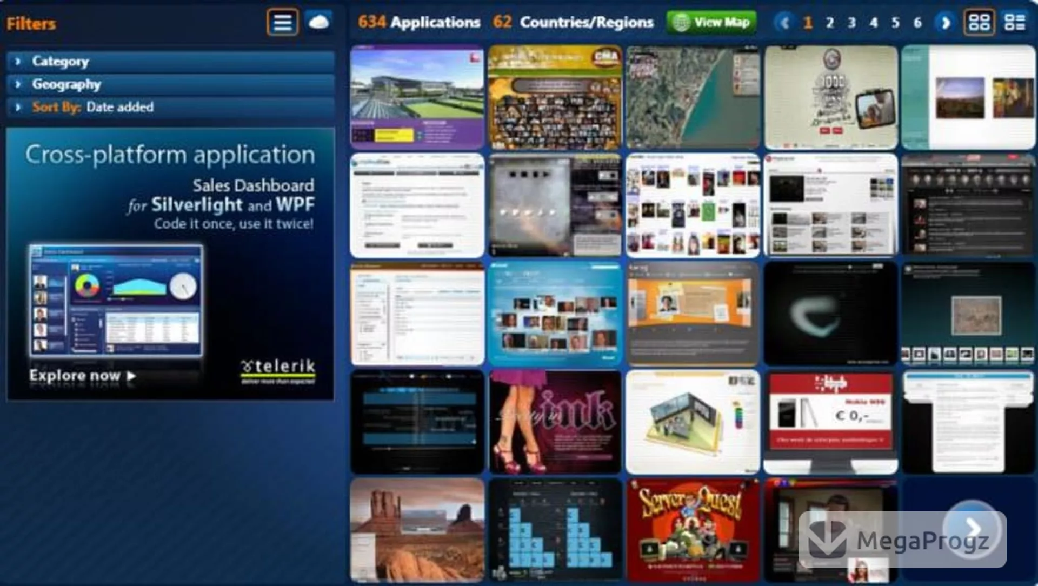Open the teal sidebar photo gallery thumbnail
Screen dimensions: 1038x586
[969, 97]
